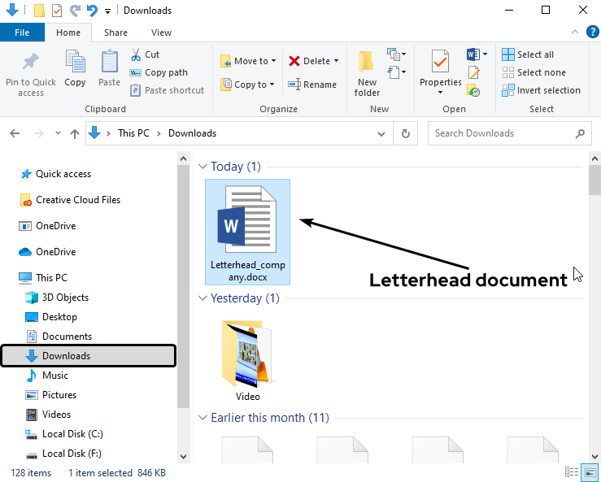Open Recent locations dropdown arrow
This screenshot has height=482, width=601.
(x=58, y=133)
